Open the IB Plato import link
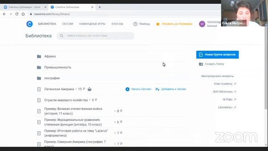 coord(229,100)
